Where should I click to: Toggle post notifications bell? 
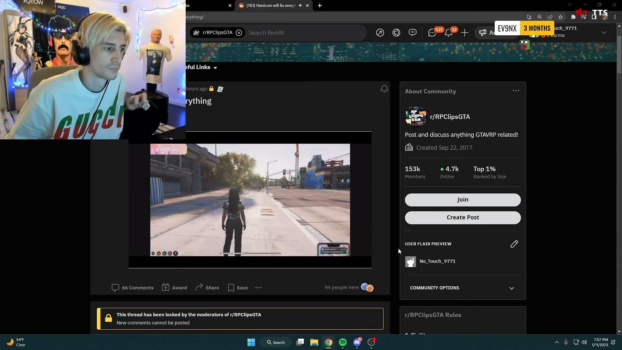click(x=384, y=89)
